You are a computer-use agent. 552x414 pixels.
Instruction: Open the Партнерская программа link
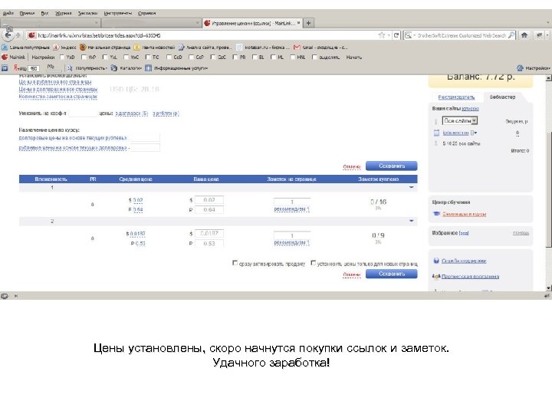(470, 276)
